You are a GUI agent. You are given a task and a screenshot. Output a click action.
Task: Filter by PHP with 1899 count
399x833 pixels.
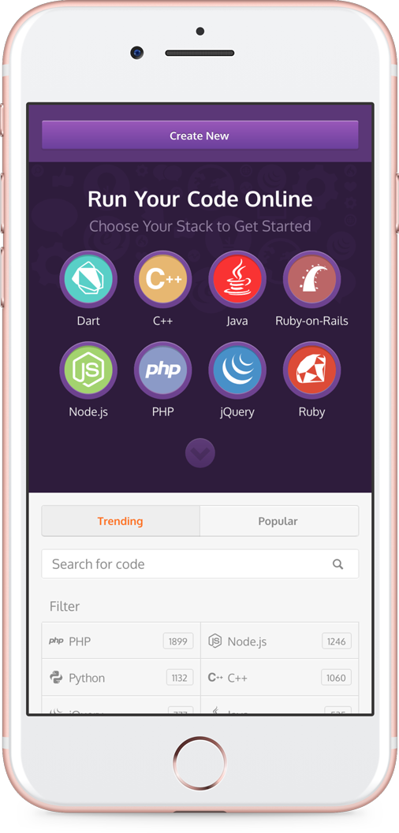point(121,641)
